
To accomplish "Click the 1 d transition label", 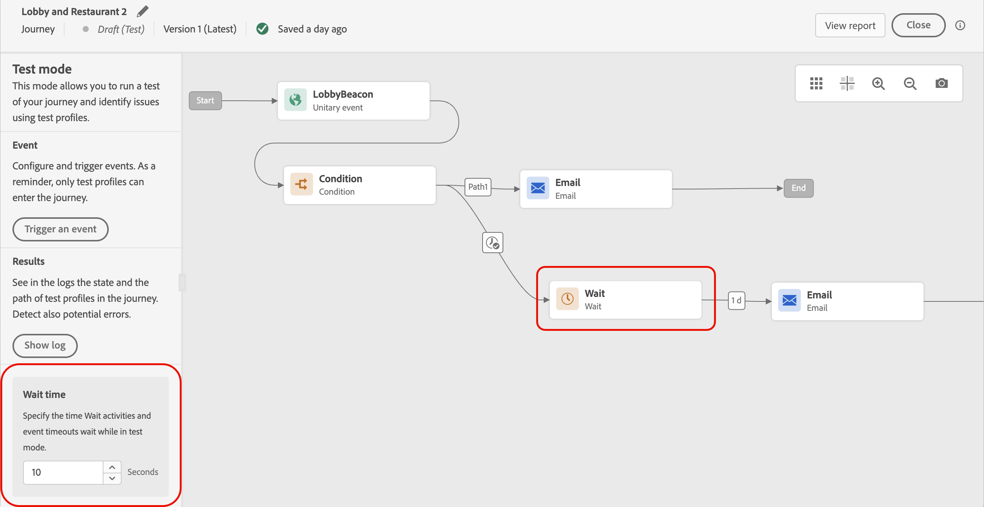I will (x=736, y=301).
